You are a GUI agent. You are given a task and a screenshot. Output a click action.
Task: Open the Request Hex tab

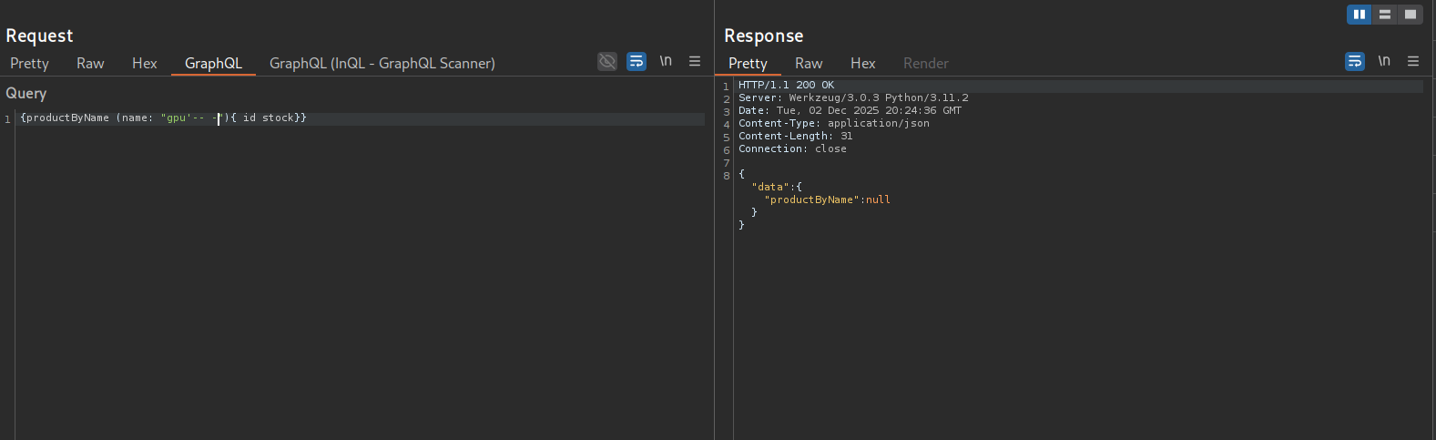(x=144, y=63)
